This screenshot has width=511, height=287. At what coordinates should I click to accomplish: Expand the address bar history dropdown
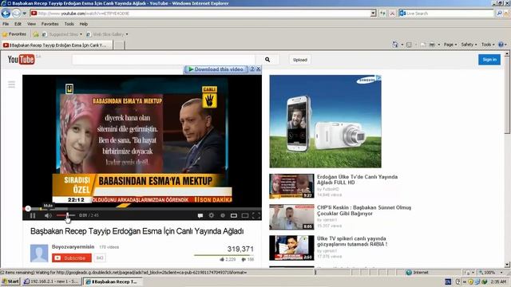374,14
